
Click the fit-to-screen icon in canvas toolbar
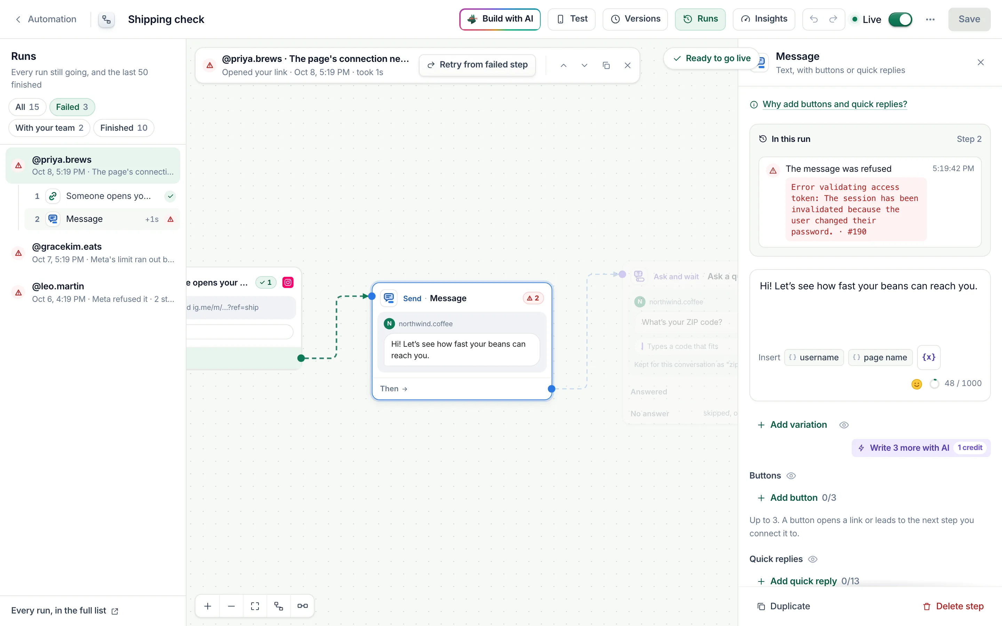point(255,606)
